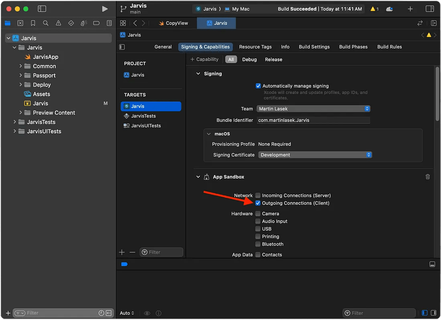Click the blue breakpoint activation icon
441x320 pixels.
pos(124,264)
